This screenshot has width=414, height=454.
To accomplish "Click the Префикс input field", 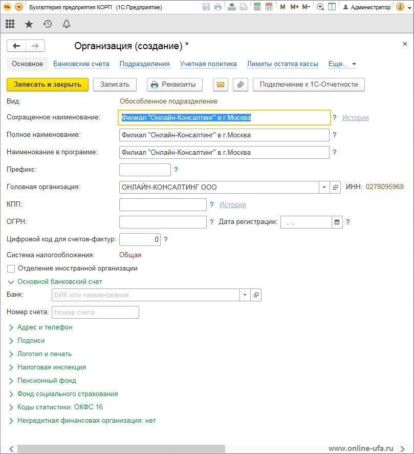I will [145, 170].
